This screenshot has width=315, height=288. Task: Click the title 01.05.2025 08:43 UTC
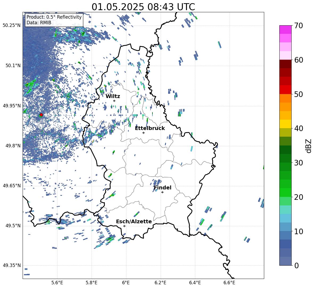point(143,7)
